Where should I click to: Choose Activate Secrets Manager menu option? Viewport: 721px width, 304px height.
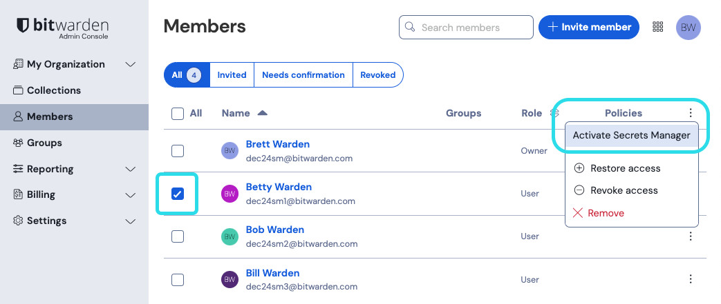tap(631, 135)
